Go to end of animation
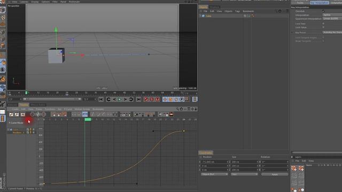Viewport: 342px width, 192px height. click(138, 99)
